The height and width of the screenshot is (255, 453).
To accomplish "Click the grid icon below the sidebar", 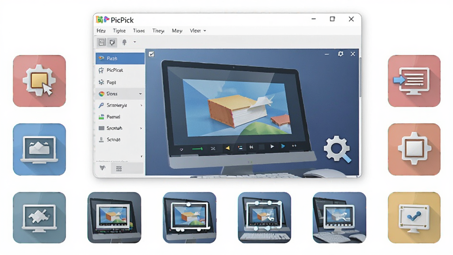I will pos(119,169).
